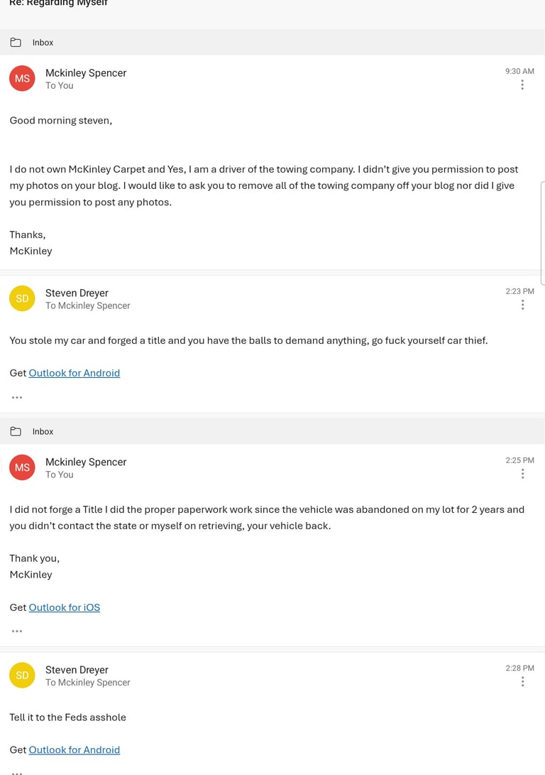545x775 pixels.
Task: Open Outlook for Android link in 2:23 reply
Action: (74, 373)
